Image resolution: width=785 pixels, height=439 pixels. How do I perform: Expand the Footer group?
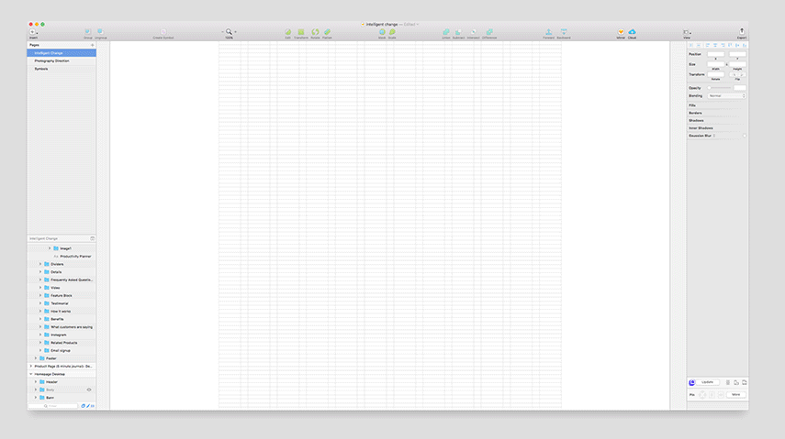(36, 358)
